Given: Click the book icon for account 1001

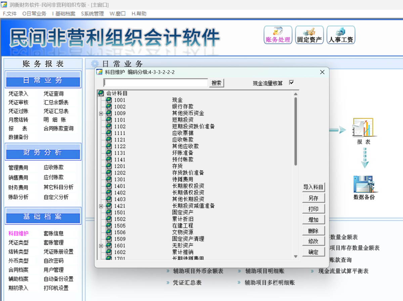Looking at the screenshot, I should click(109, 100).
